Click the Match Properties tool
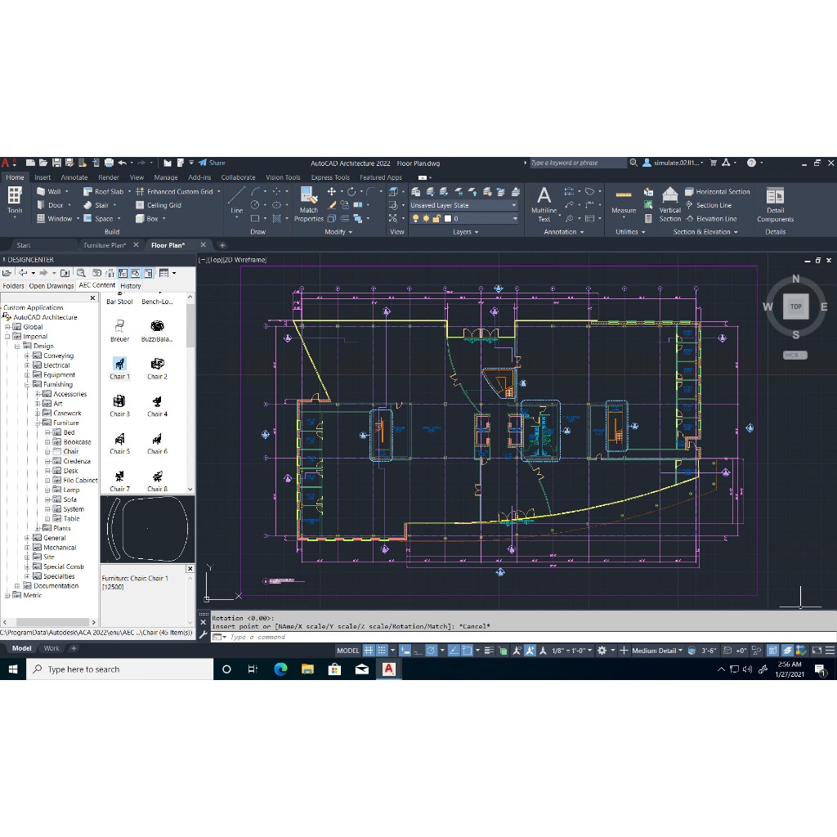837x837 pixels. tap(308, 204)
